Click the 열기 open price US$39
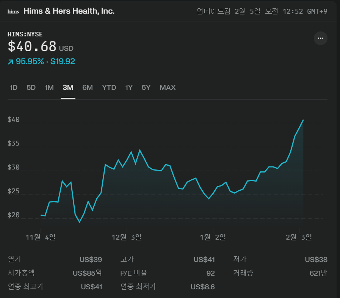This screenshot has width=340, height=298. coord(91,260)
